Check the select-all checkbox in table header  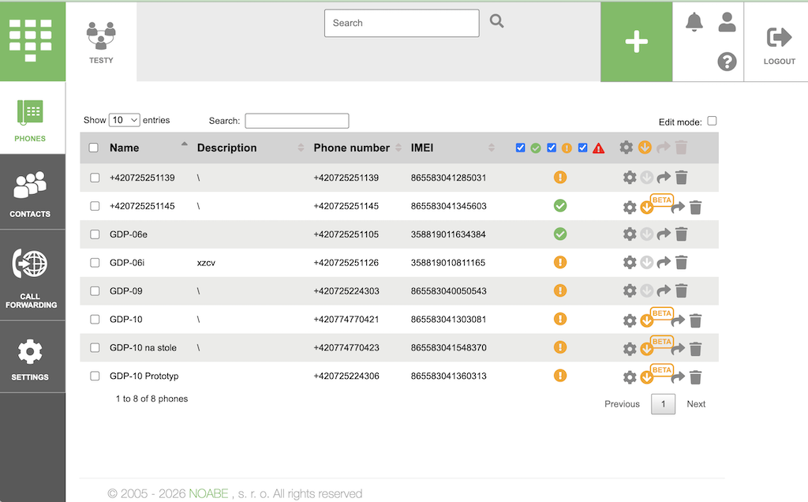pyautogui.click(x=94, y=148)
